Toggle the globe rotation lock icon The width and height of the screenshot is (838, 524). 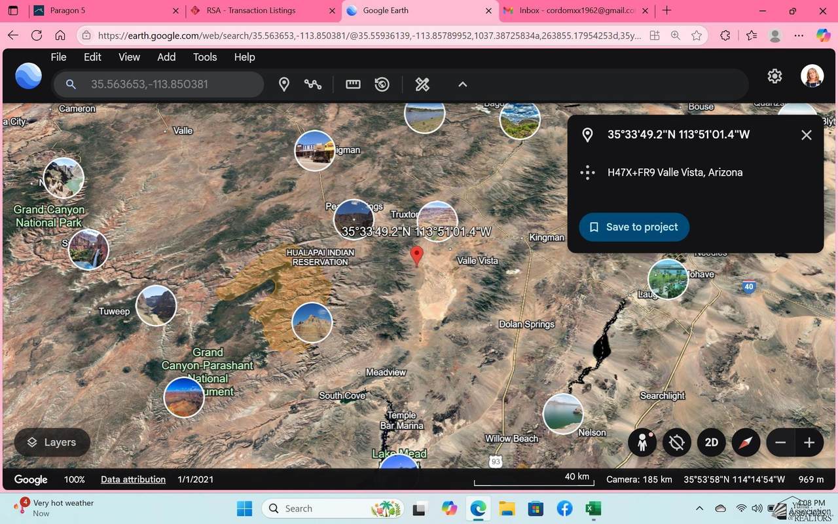click(x=677, y=443)
